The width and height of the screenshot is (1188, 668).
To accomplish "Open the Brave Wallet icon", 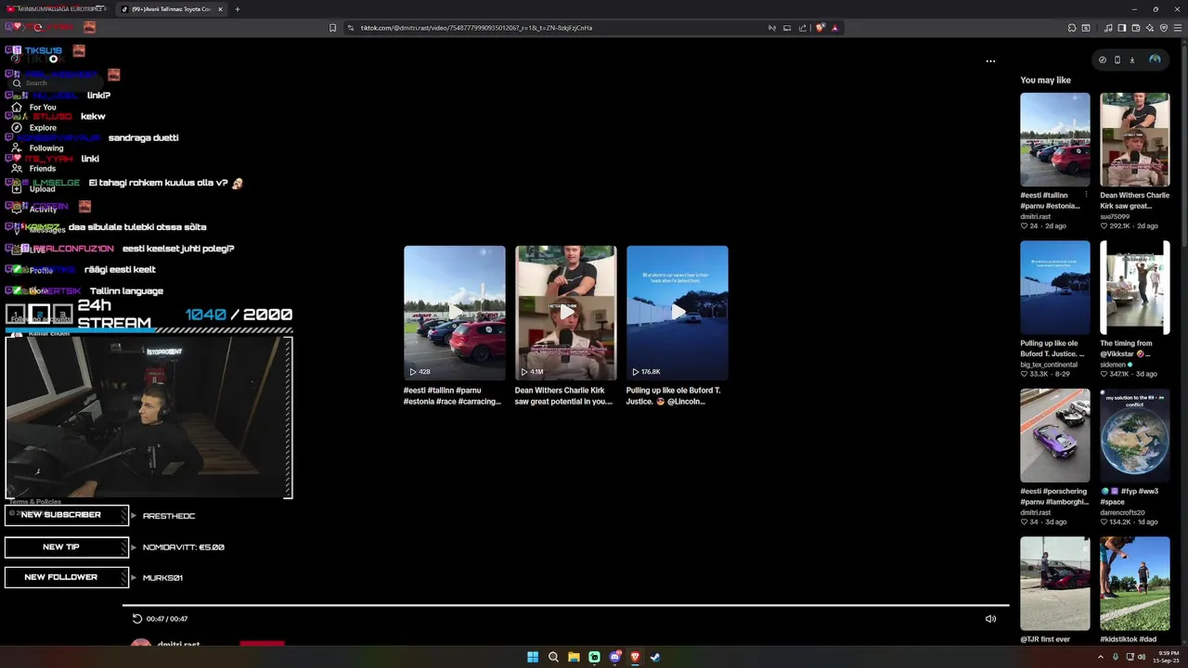I will pyautogui.click(x=1135, y=28).
